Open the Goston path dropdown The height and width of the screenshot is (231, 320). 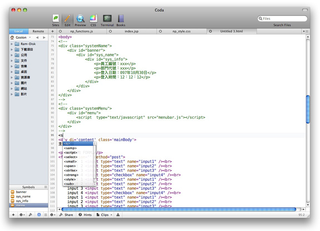[x=22, y=38]
